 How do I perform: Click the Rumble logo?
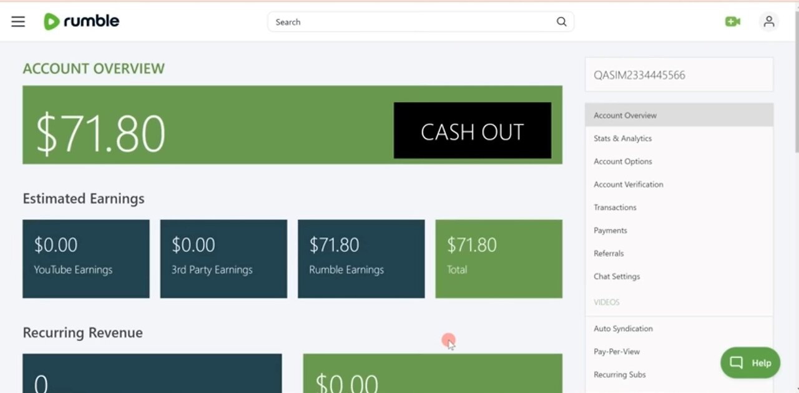pos(81,21)
